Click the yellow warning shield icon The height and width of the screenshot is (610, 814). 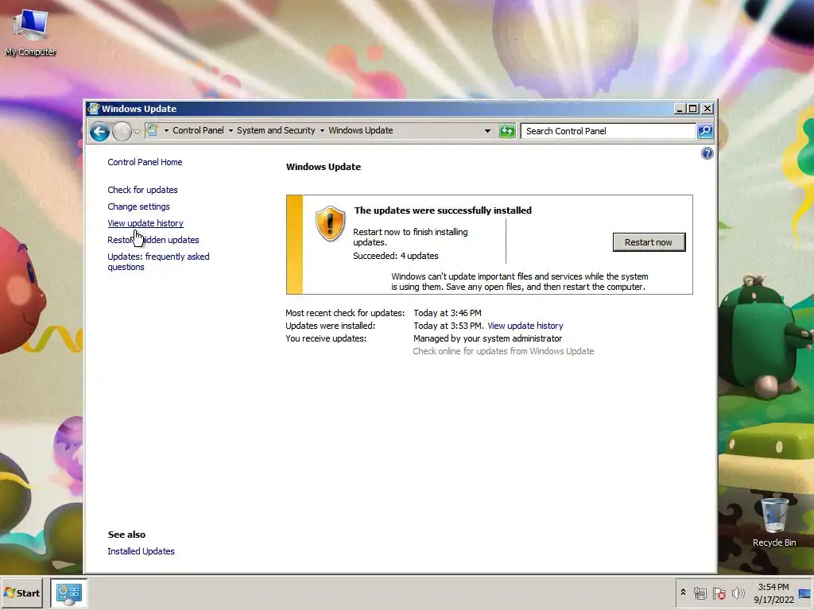[x=330, y=223]
